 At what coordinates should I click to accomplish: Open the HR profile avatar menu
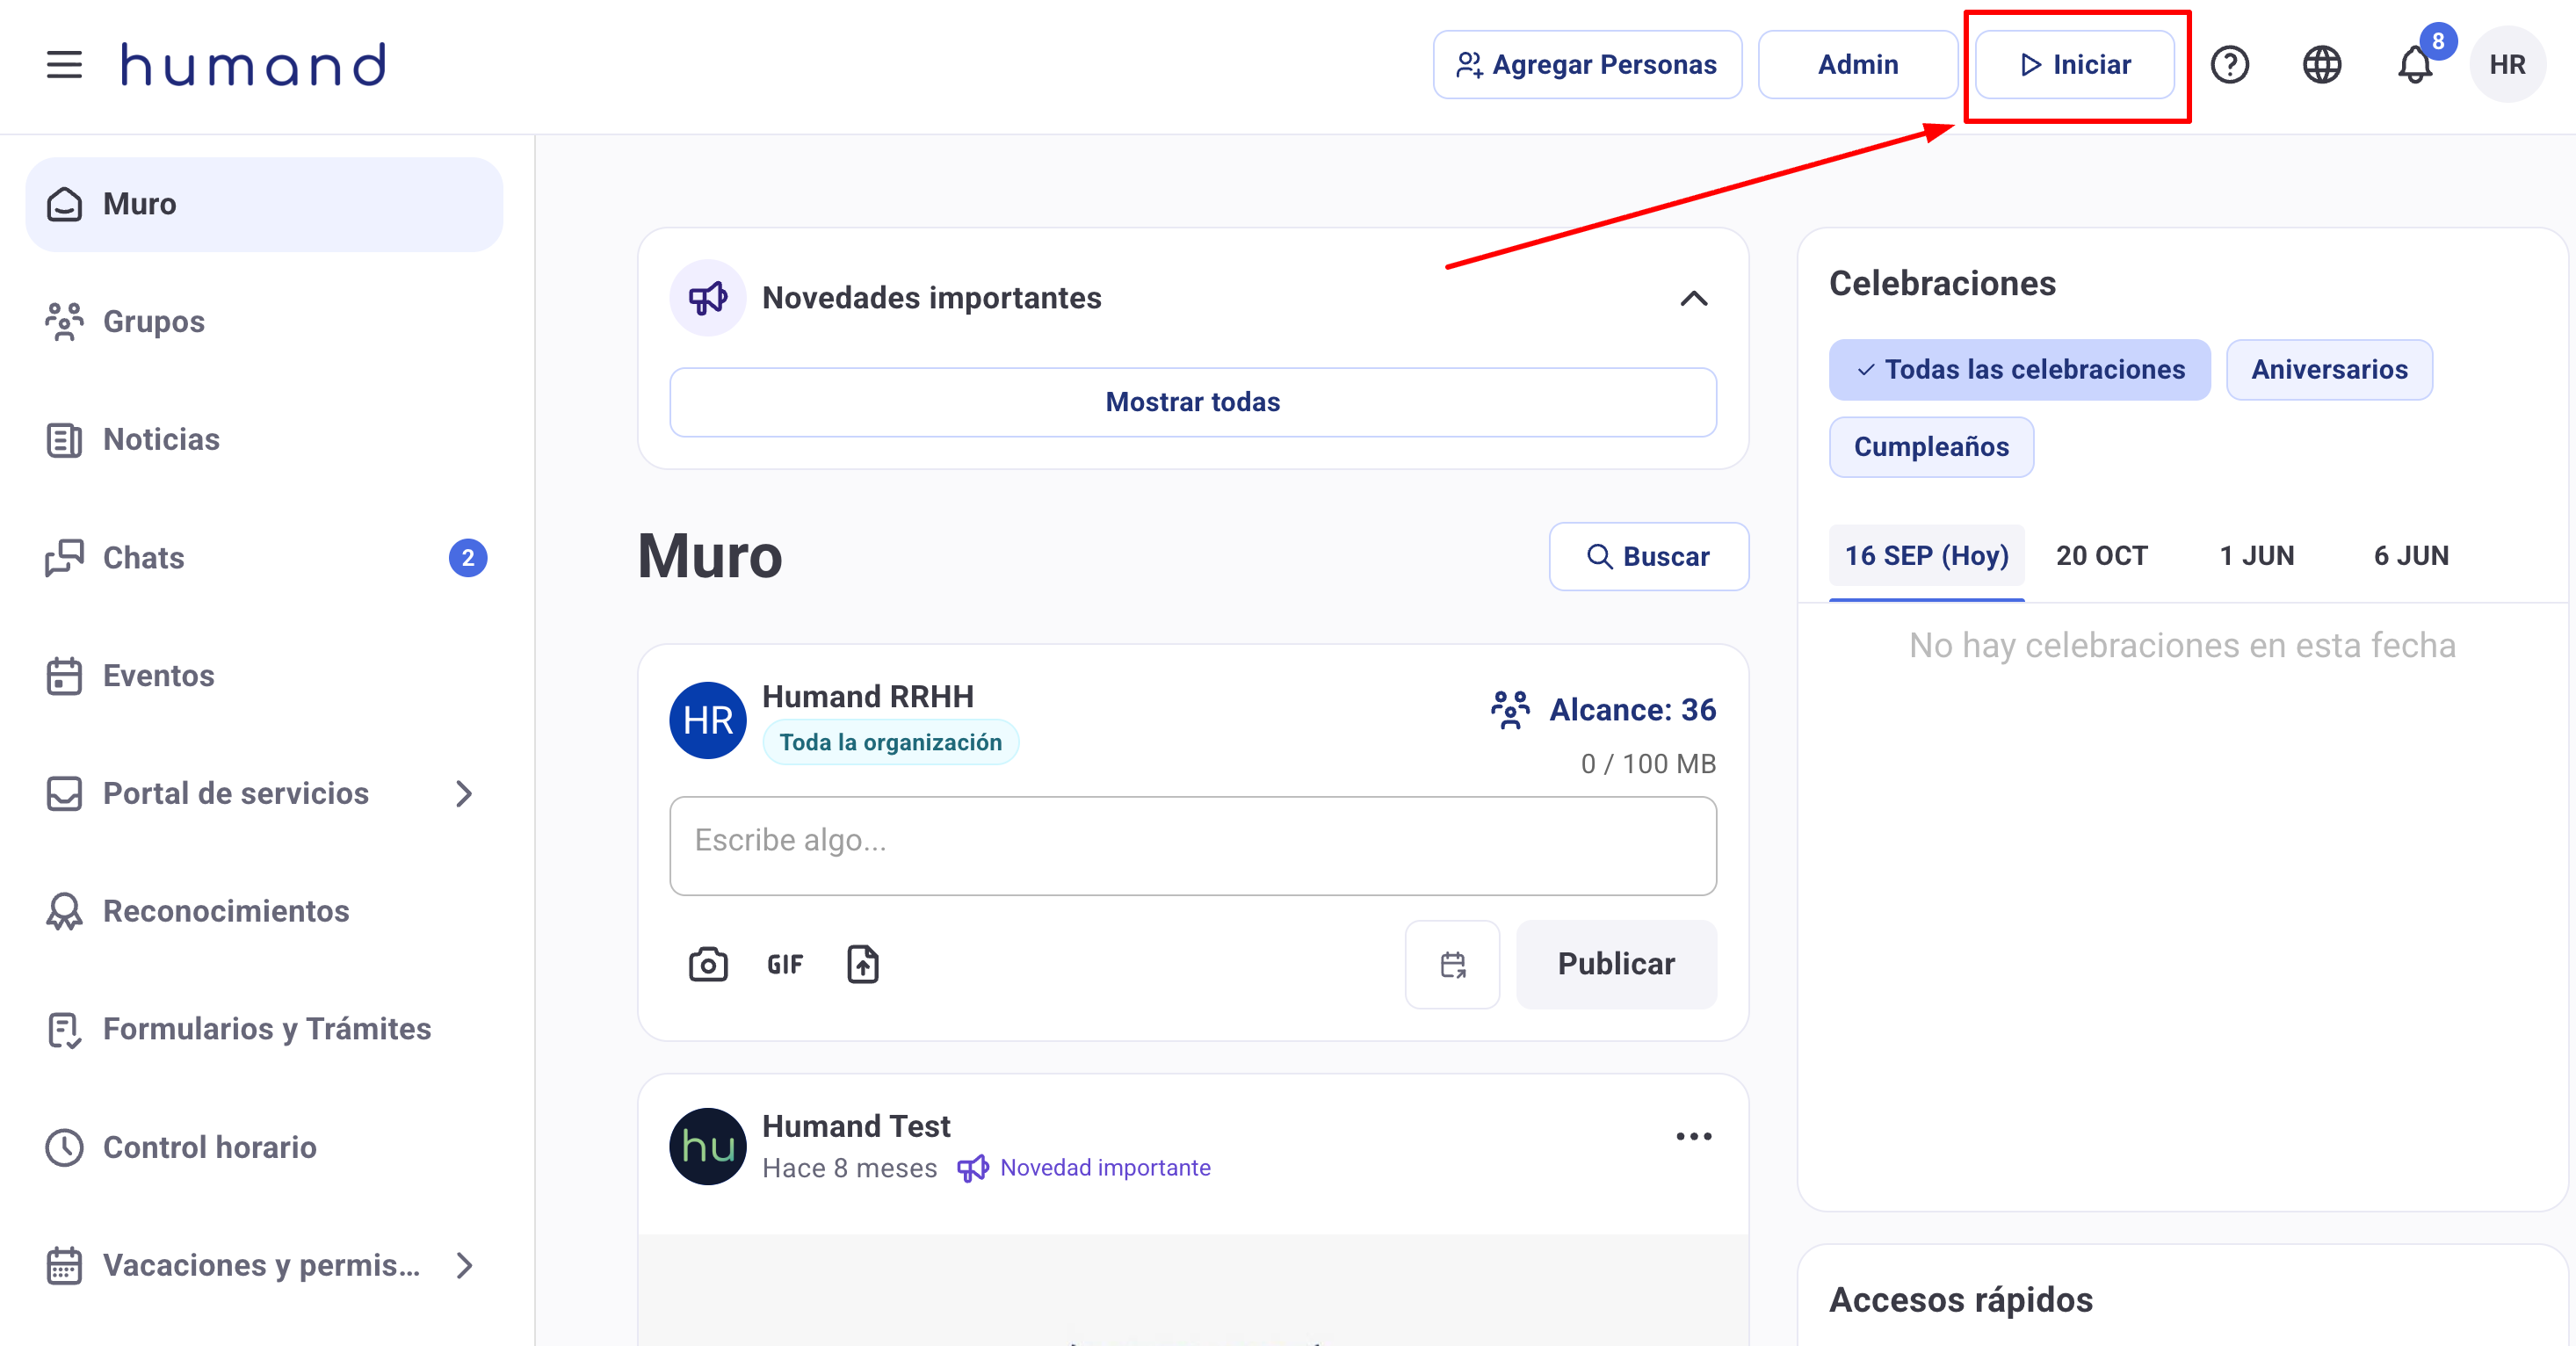pos(2507,65)
